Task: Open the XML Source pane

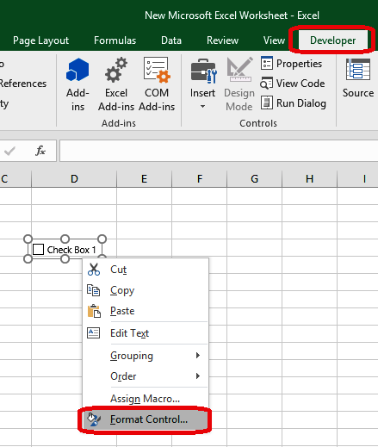Action: (x=358, y=78)
